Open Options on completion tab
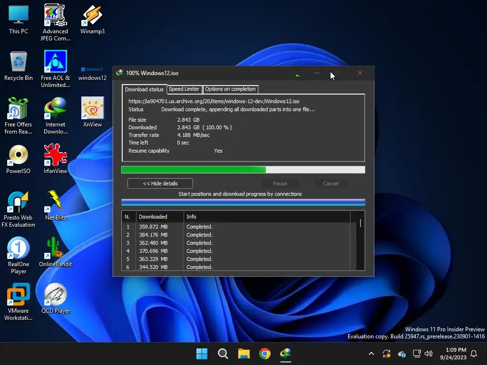 (230, 89)
